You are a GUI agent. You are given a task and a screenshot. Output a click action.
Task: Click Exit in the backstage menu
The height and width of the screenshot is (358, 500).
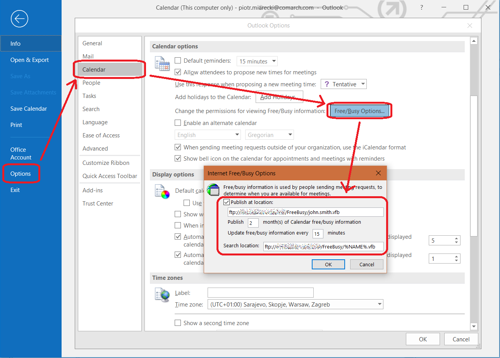(x=31, y=190)
